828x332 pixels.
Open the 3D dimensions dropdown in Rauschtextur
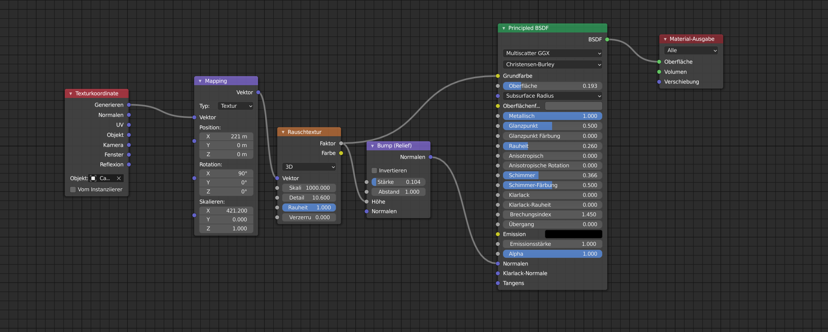[309, 167]
